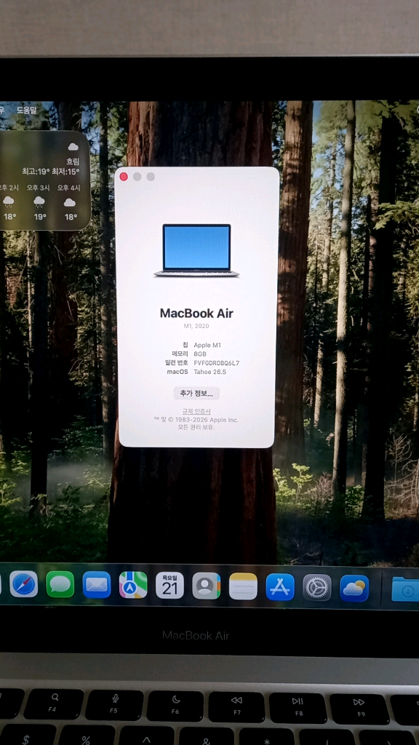
Task: Open the Mail app icon
Action: point(97,585)
